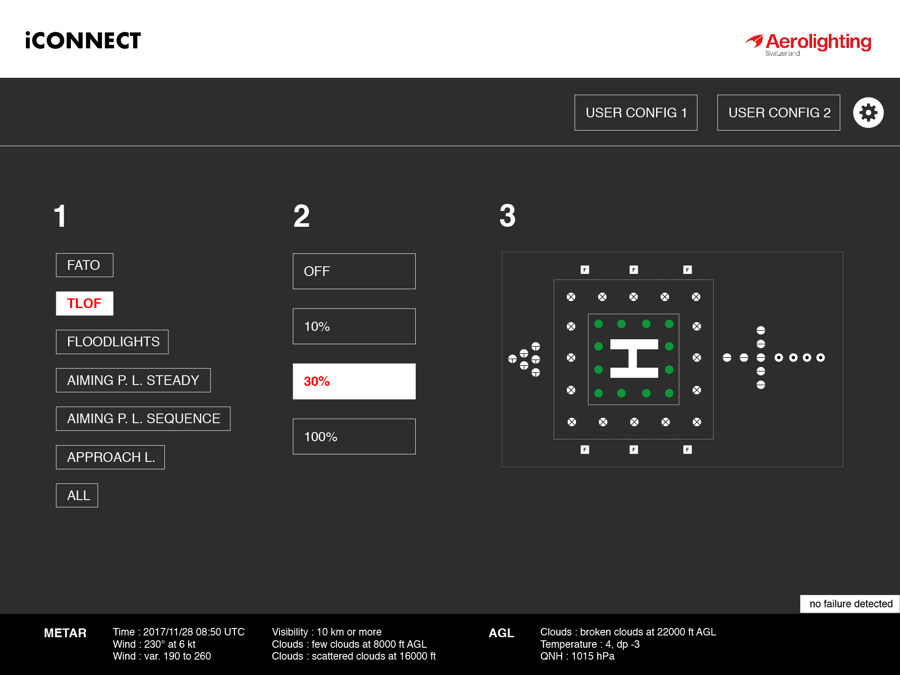The height and width of the screenshot is (675, 900).
Task: Open the settings gear icon
Action: click(x=868, y=113)
